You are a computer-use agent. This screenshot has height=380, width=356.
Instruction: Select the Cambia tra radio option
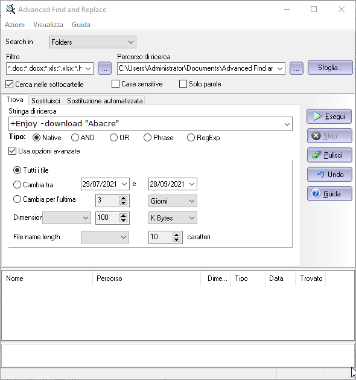[x=17, y=185]
